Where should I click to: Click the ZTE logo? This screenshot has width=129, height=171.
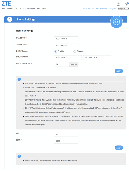point(6,3)
